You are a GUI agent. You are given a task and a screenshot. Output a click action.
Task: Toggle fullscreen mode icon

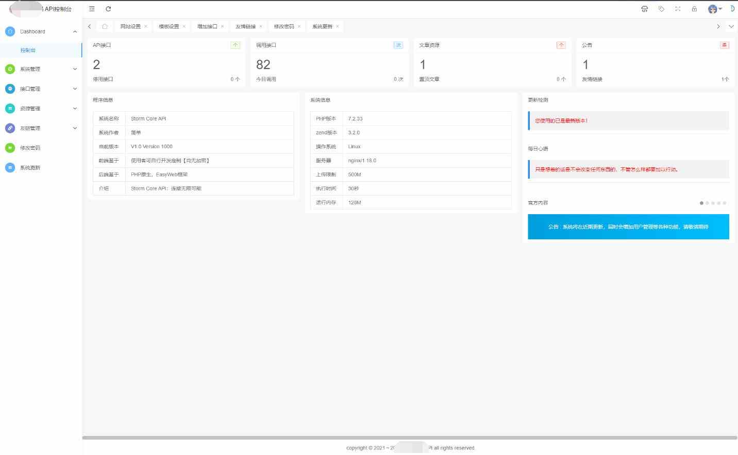(x=678, y=9)
